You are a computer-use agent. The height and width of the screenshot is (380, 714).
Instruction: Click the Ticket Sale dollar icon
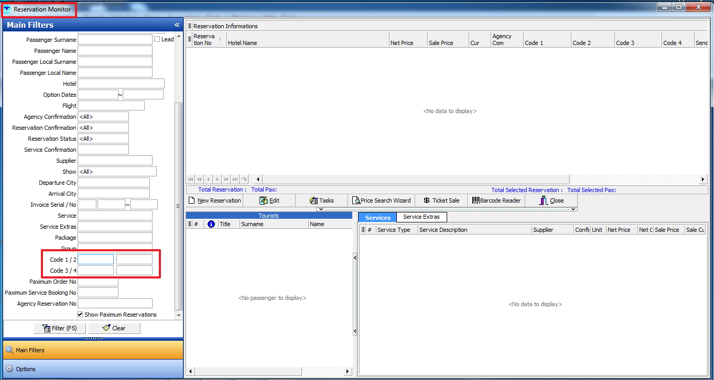pyautogui.click(x=427, y=200)
